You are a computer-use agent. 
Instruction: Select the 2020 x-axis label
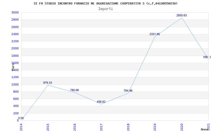pyautogui.click(x=182, y=127)
